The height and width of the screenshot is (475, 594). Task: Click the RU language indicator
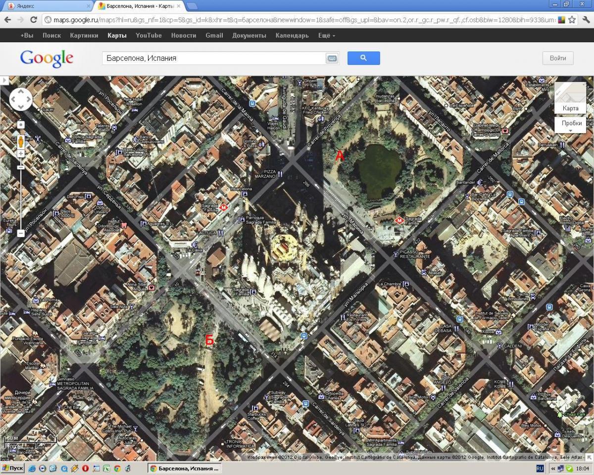tap(540, 468)
